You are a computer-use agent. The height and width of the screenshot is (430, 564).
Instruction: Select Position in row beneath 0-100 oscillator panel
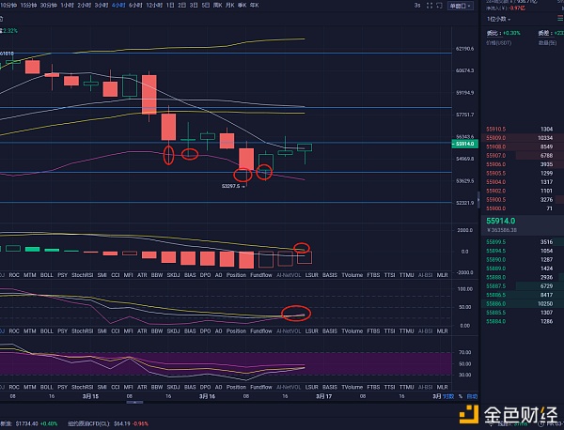(236, 331)
